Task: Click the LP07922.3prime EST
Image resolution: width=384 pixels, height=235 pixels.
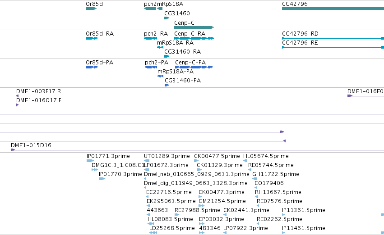Action: point(225,233)
